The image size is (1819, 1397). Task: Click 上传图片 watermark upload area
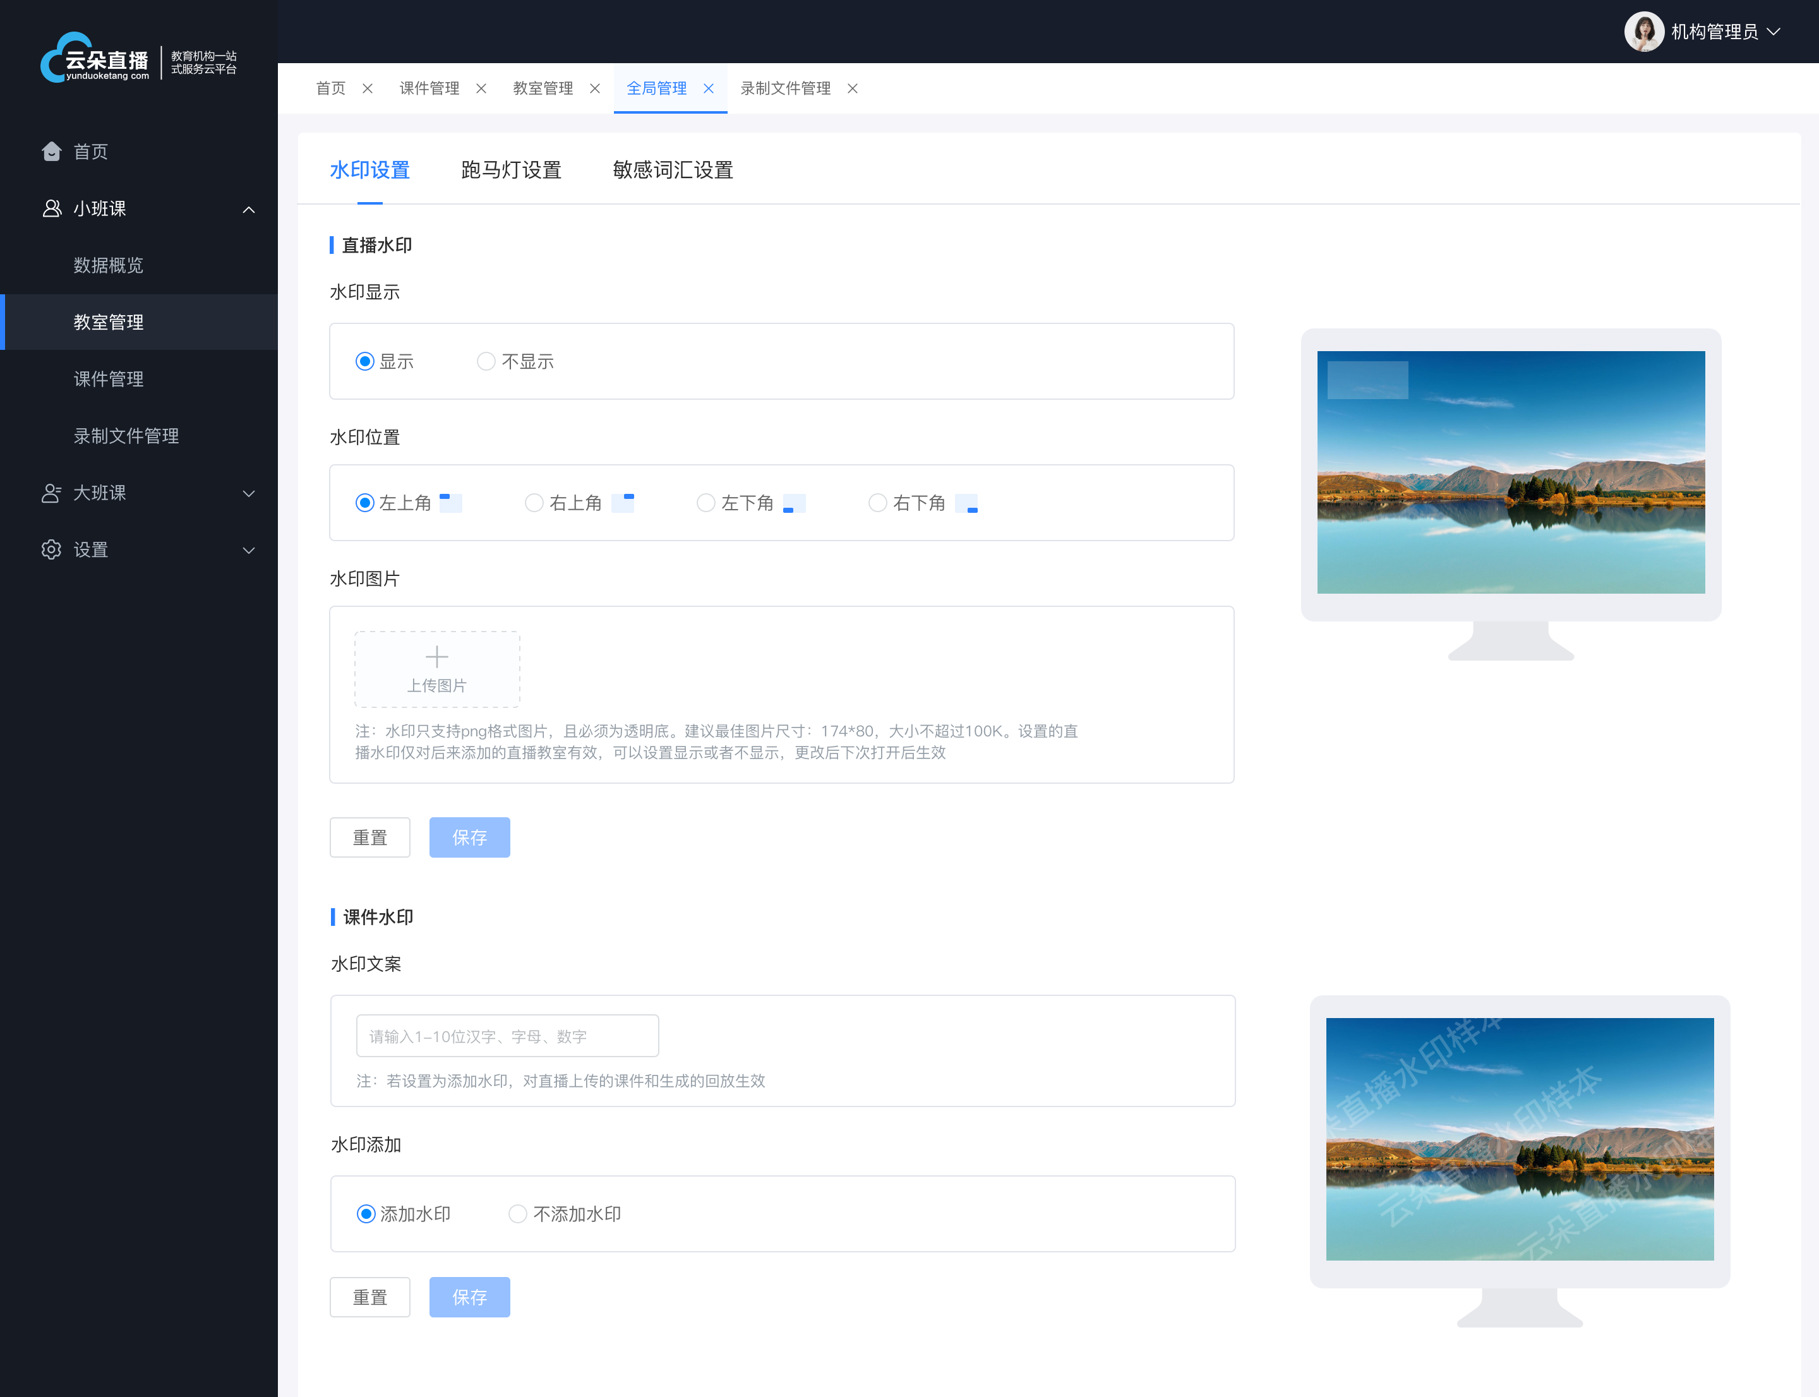pyautogui.click(x=437, y=668)
